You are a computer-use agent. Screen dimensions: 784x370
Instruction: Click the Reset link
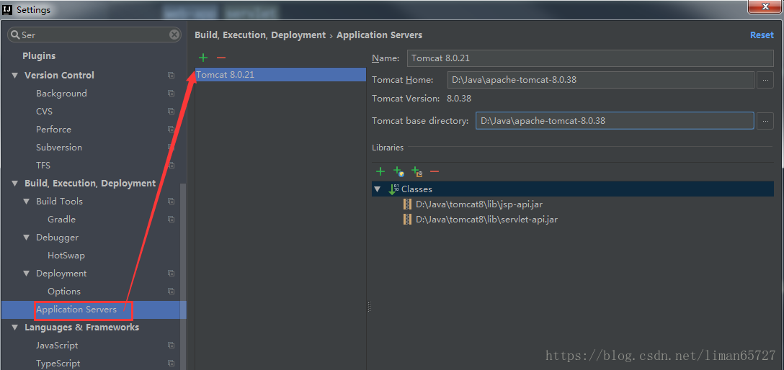(x=762, y=35)
